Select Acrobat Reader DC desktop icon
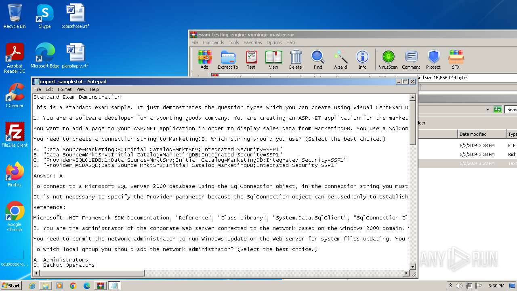Viewport: 517px width, 291px height. click(15, 58)
